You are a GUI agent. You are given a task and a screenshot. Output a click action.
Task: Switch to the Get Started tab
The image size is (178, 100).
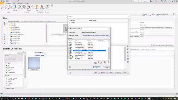[x=8, y=3]
